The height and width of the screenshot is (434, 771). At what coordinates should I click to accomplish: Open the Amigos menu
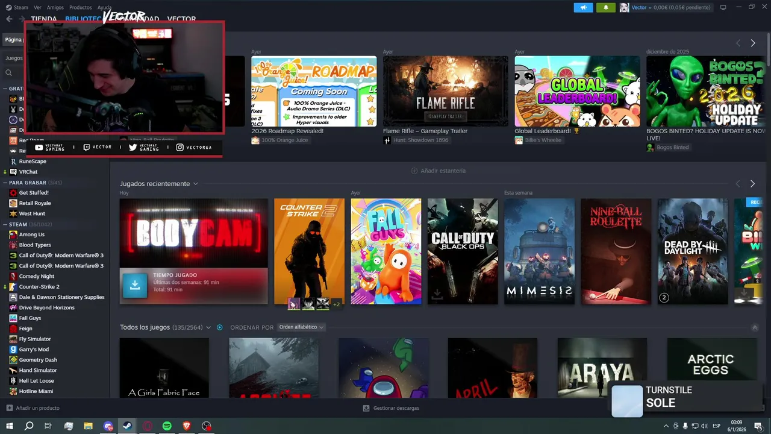55,7
